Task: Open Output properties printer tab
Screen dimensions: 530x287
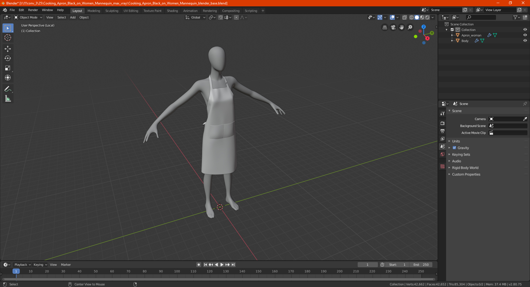Action: 442,131
